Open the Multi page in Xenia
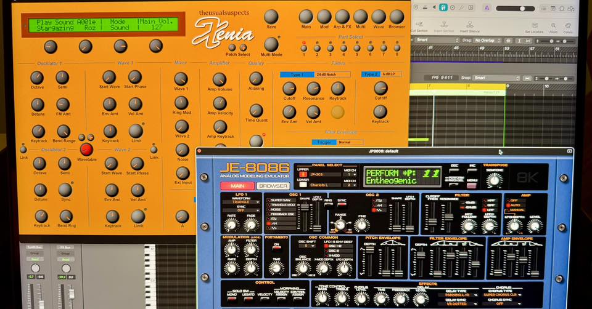 (360, 17)
